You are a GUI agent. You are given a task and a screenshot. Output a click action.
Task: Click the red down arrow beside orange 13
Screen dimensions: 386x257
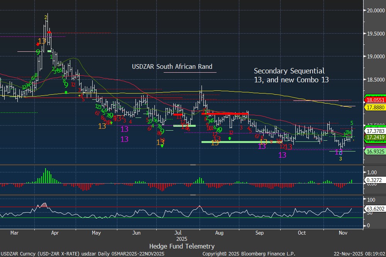click(37, 44)
